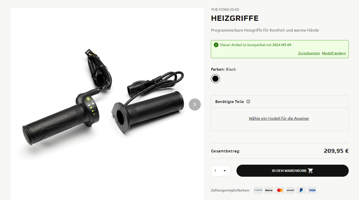
Task: Click the Sofort payment icon
Action: tap(290, 190)
